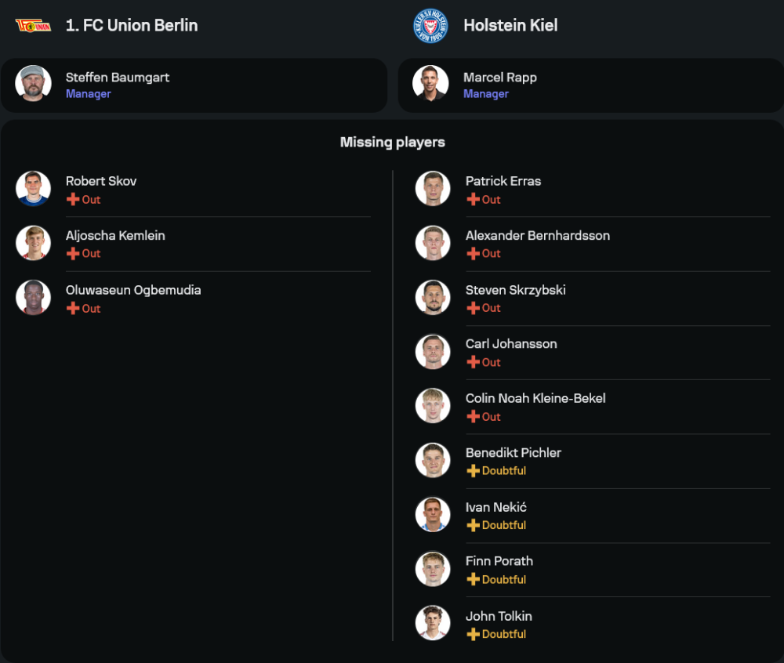This screenshot has width=784, height=663.
Task: Click Steven Skrzybski's player avatar
Action: pos(433,298)
